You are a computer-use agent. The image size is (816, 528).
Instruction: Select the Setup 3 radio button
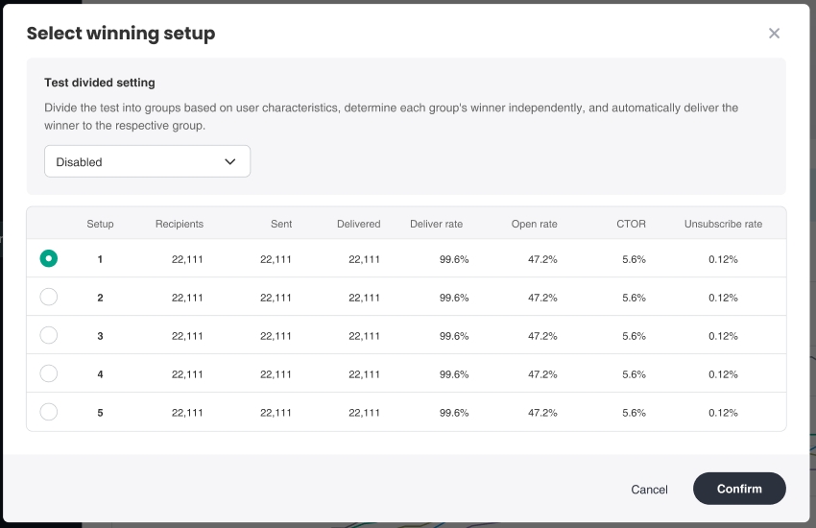click(49, 335)
